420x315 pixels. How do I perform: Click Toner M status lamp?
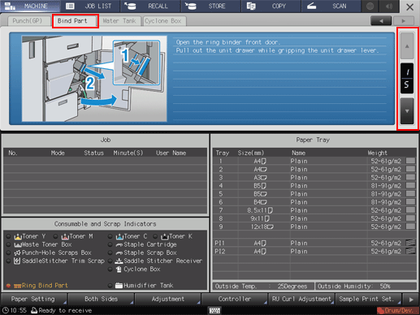click(x=55, y=237)
